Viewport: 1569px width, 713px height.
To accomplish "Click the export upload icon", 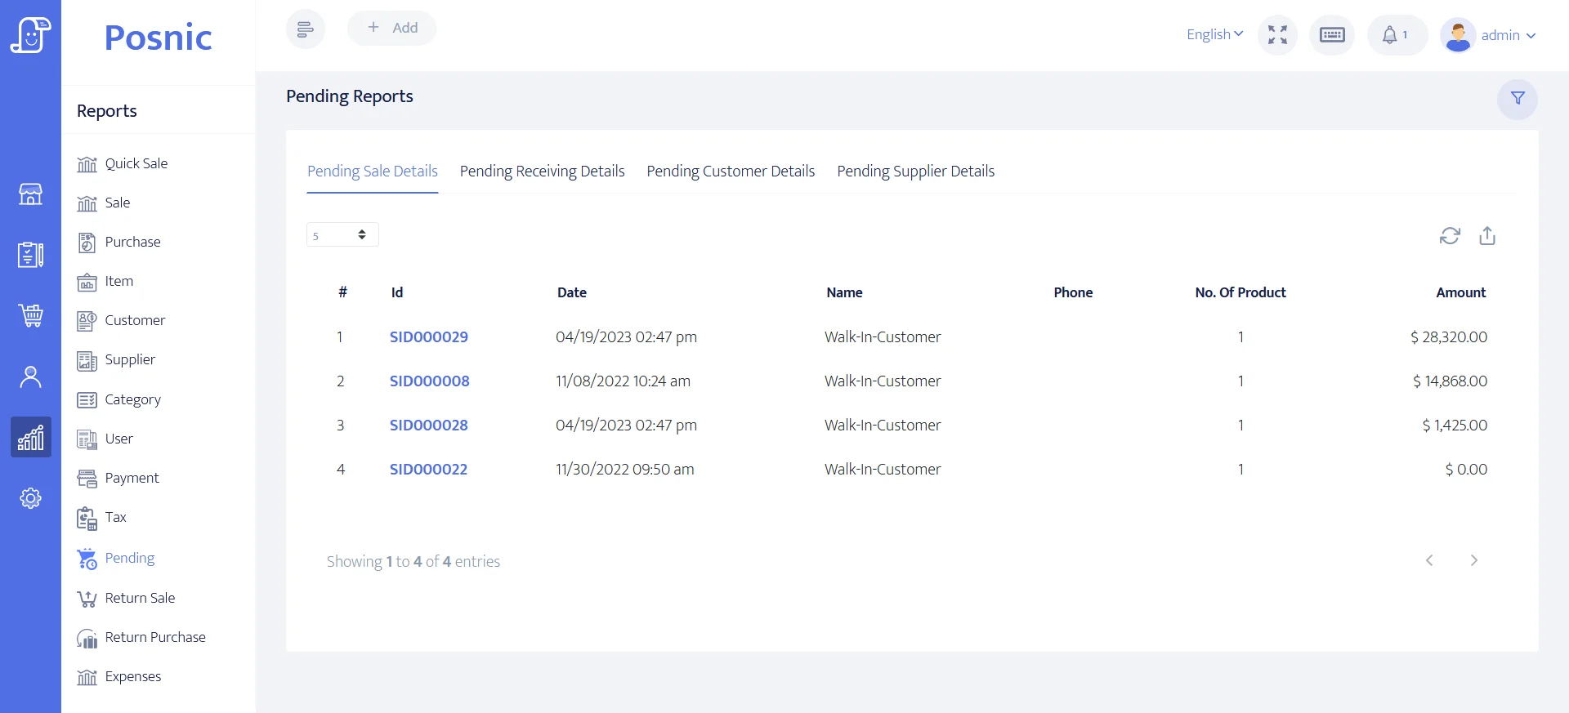I will 1487,236.
